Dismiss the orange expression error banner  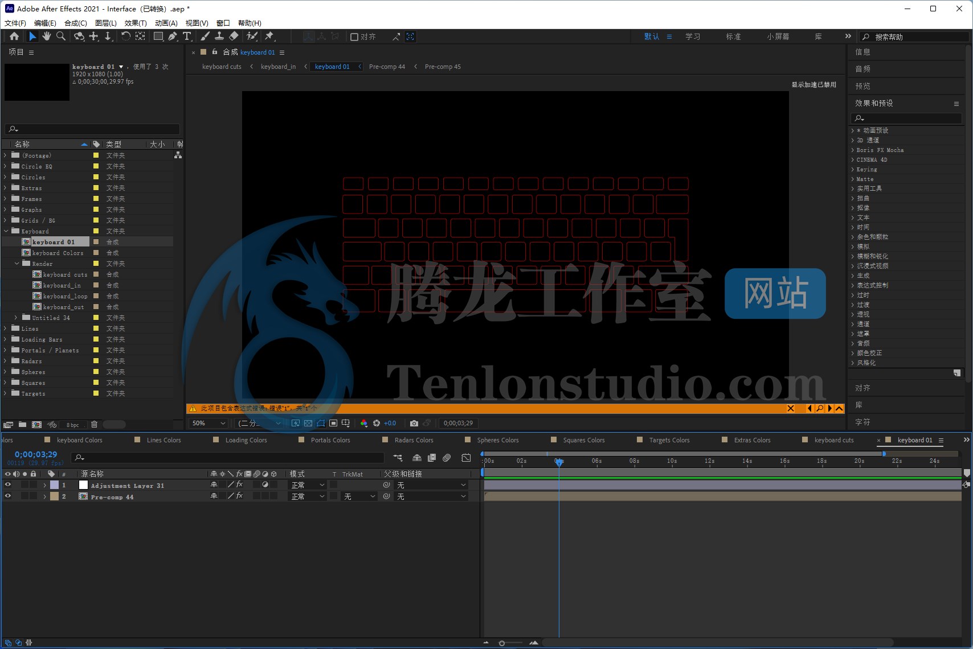(x=791, y=408)
